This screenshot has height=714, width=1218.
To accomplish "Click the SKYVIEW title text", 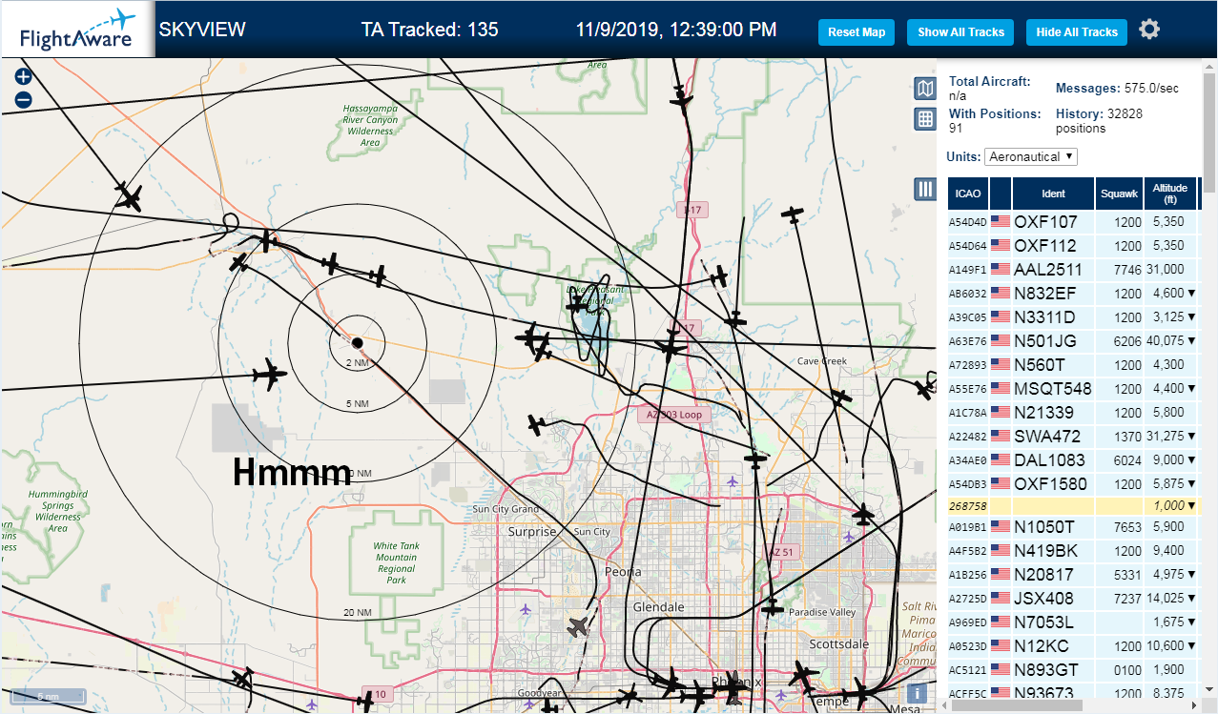I will 202,30.
